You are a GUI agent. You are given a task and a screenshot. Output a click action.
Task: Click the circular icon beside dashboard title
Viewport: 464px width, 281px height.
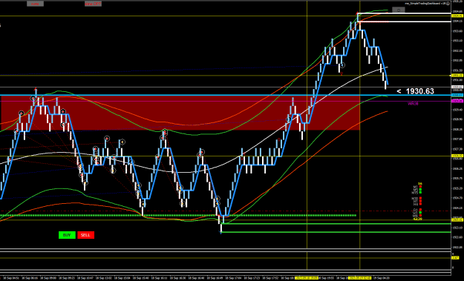[448, 3]
